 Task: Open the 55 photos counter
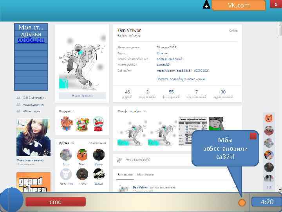171,94
